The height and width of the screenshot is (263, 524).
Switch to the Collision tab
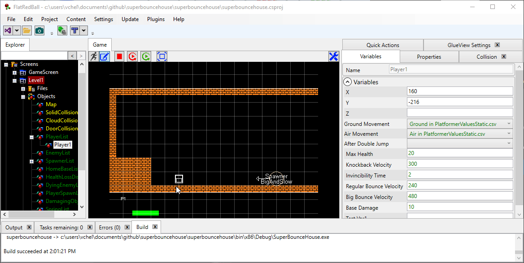pyautogui.click(x=487, y=57)
